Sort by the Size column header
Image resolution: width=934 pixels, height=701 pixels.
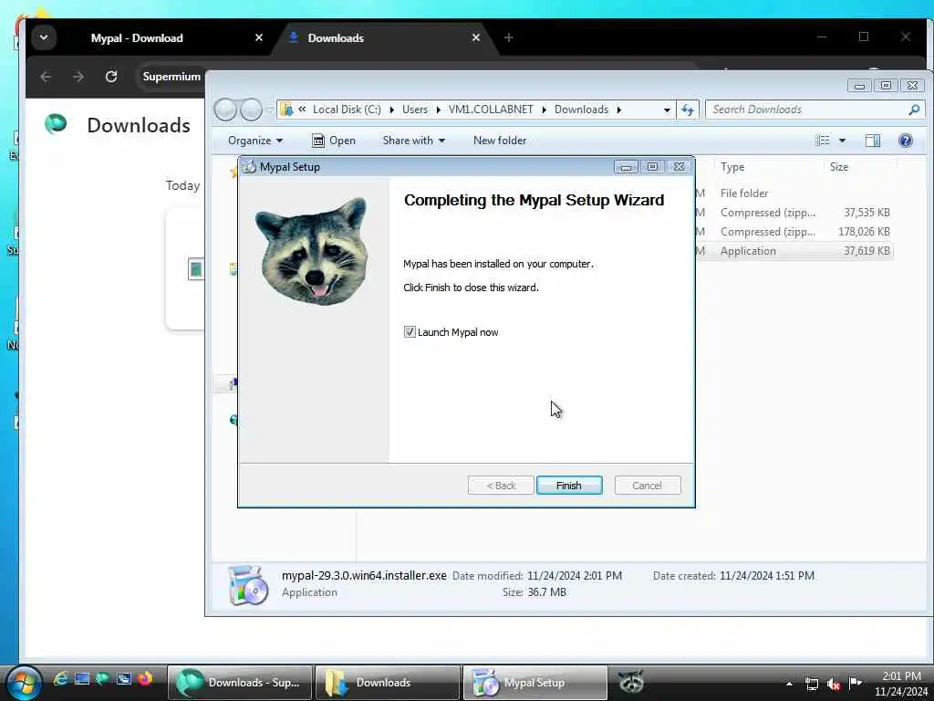point(839,167)
